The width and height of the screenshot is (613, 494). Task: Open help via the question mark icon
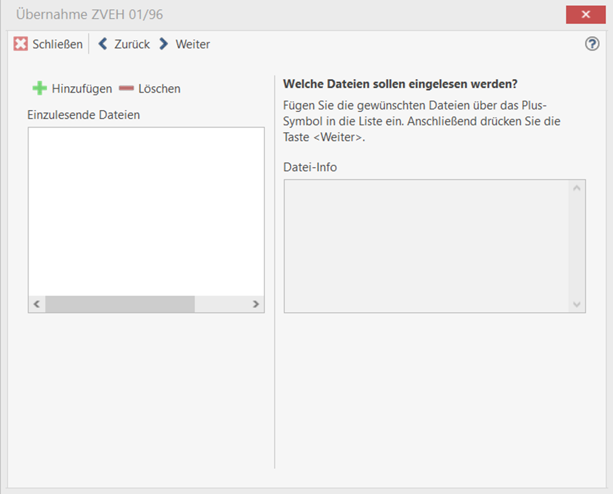[592, 44]
